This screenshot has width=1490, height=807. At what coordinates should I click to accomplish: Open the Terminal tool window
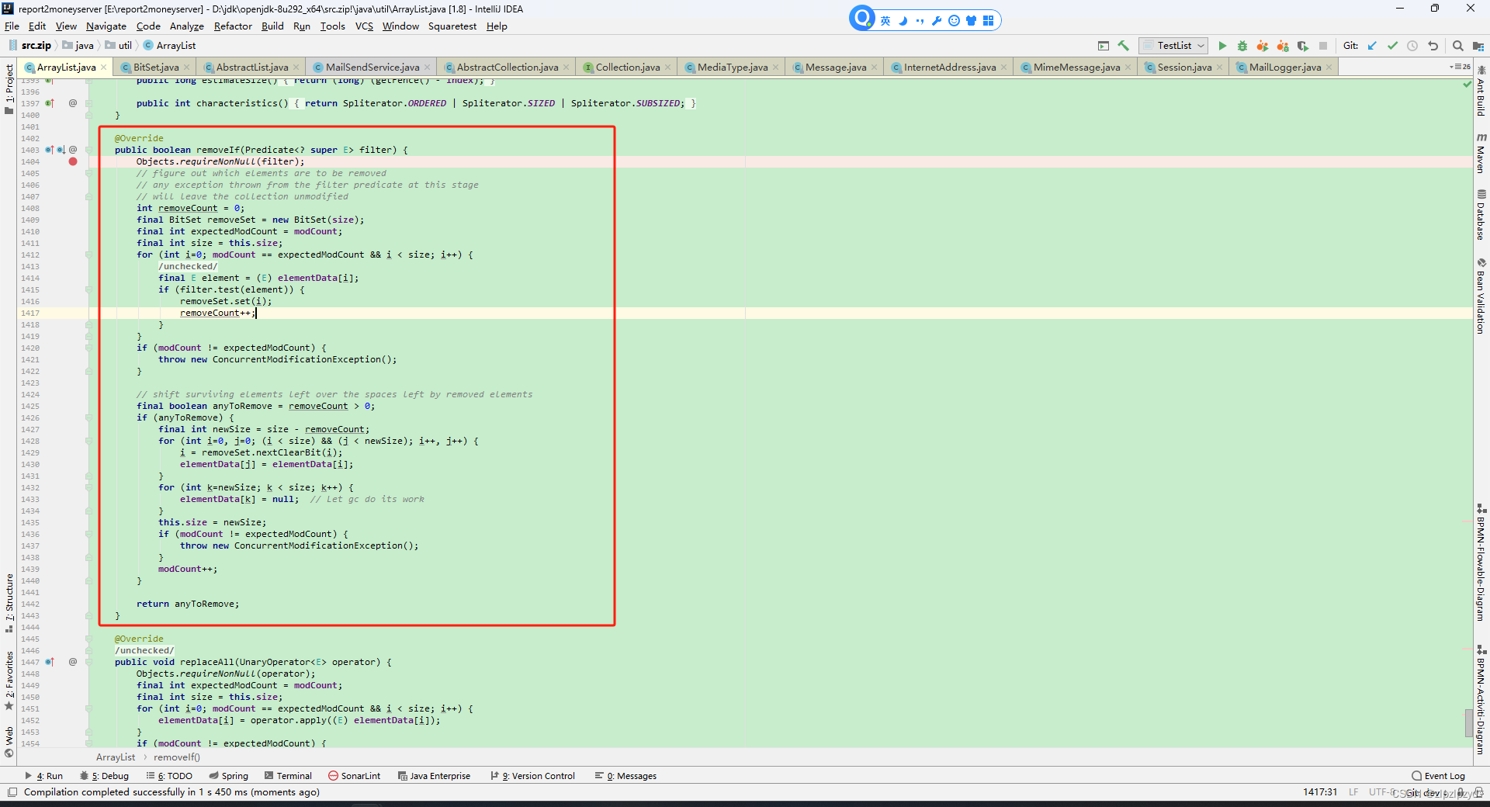pyautogui.click(x=288, y=776)
